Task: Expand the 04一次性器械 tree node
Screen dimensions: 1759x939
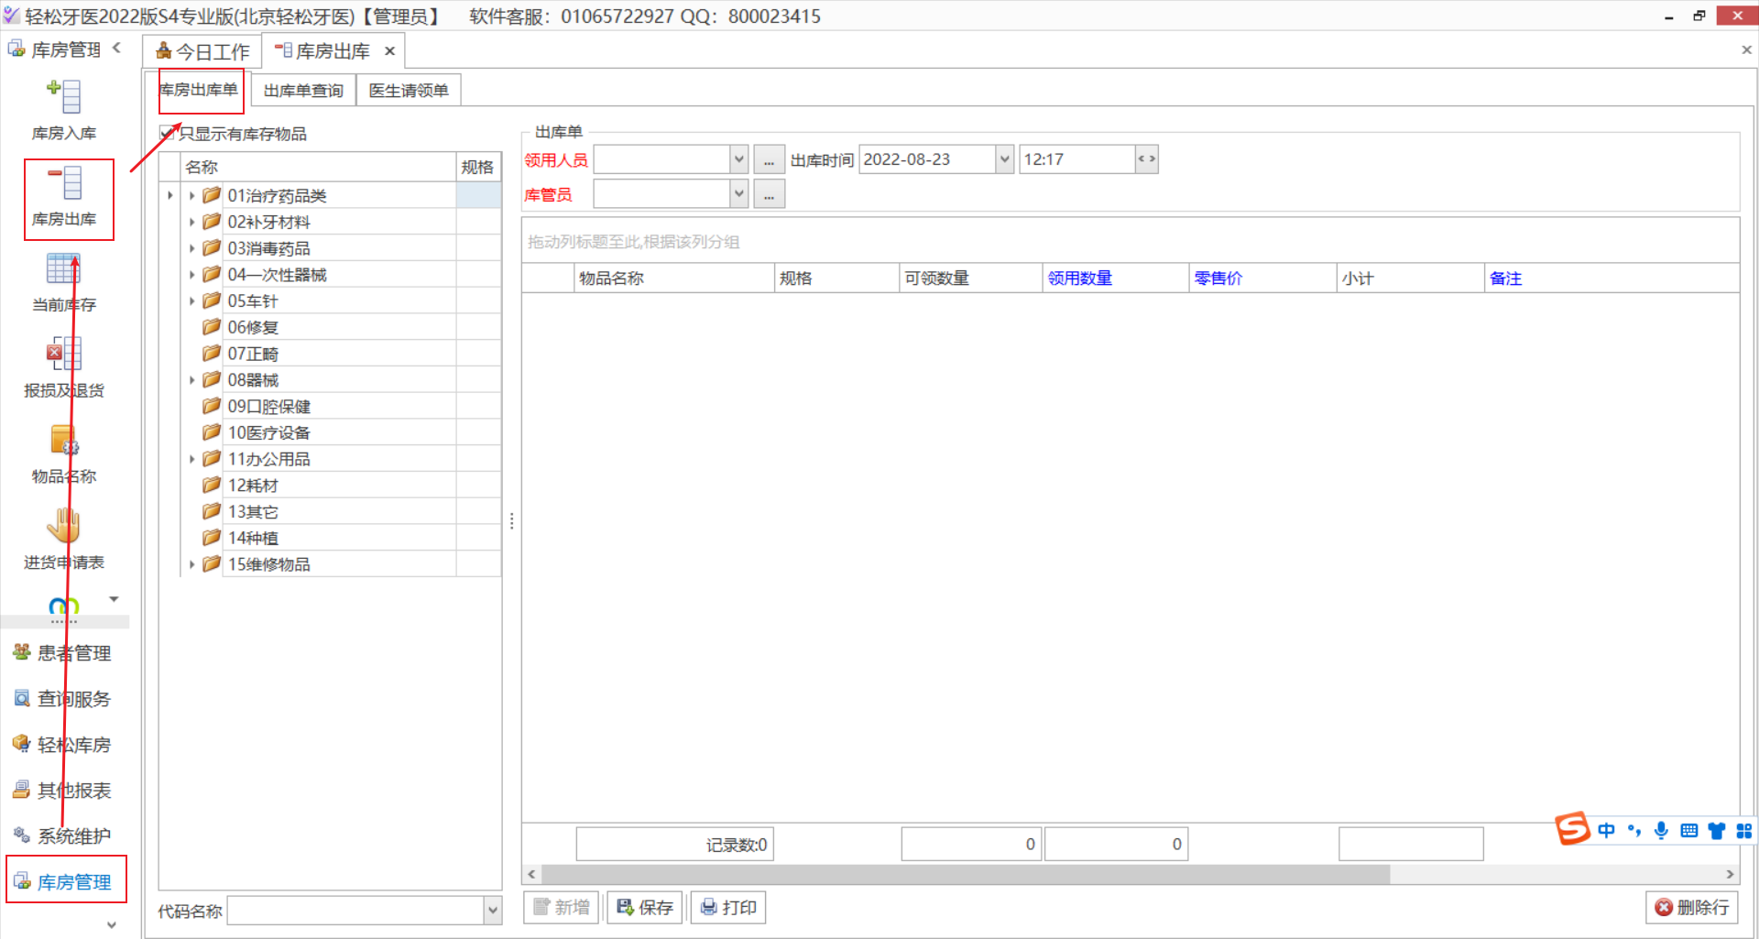Action: point(191,275)
